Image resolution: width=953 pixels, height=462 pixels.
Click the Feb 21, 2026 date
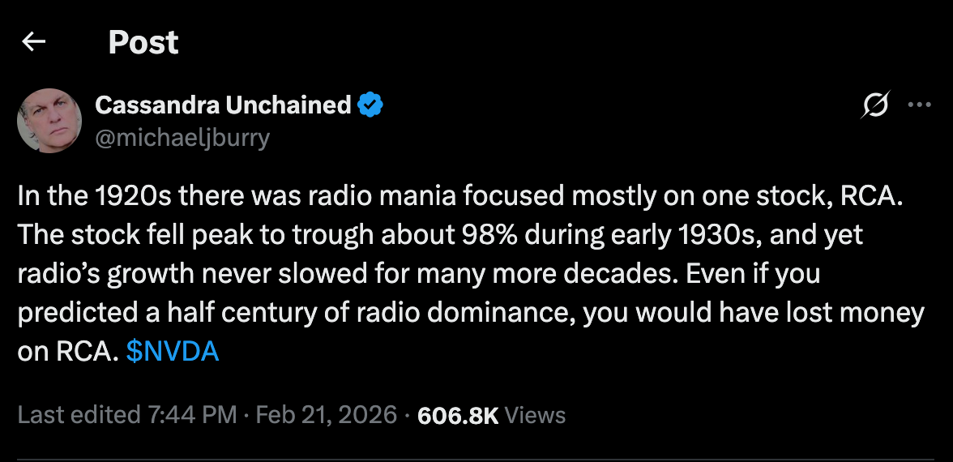point(326,416)
